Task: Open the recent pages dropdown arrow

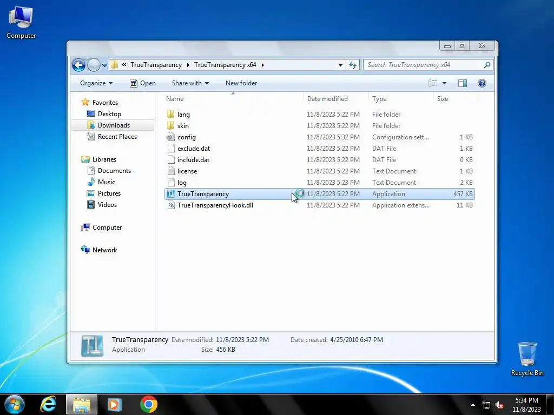Action: click(104, 65)
